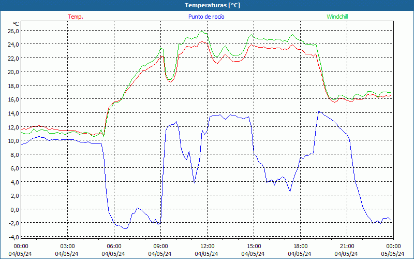Click the 10,0 y-axis value
414x259 pixels.
coord(14,141)
